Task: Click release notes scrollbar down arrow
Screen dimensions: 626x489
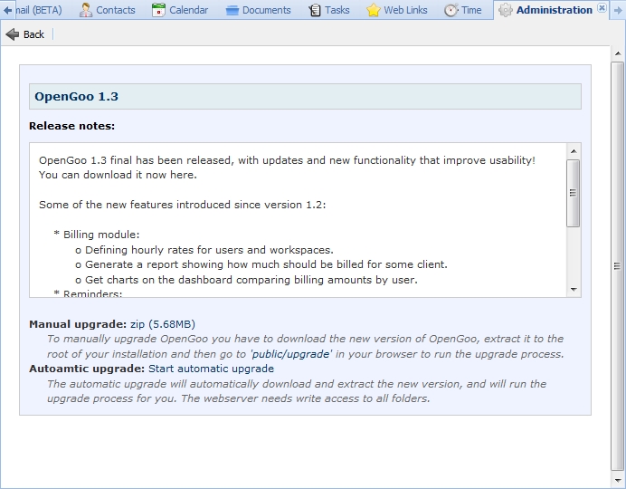Action: point(574,289)
